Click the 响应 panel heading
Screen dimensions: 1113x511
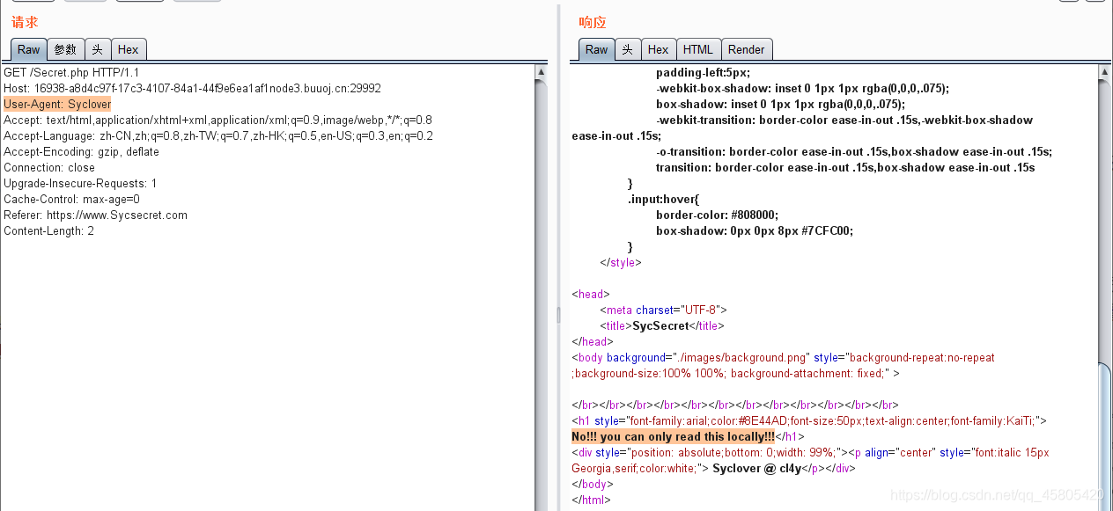(593, 22)
